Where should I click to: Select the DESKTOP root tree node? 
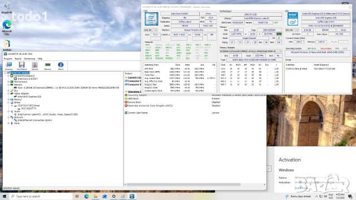(x=20, y=73)
